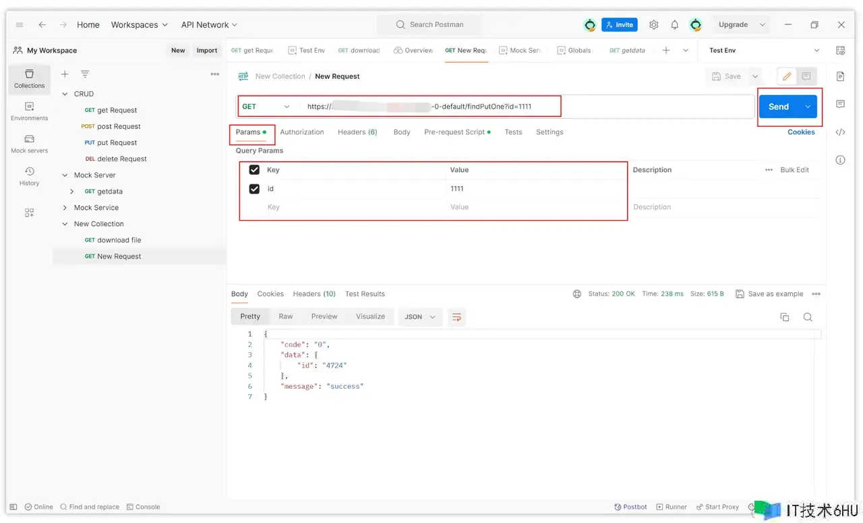Open the Upgrade dropdown arrow
The height and width of the screenshot is (523, 863).
tap(763, 25)
